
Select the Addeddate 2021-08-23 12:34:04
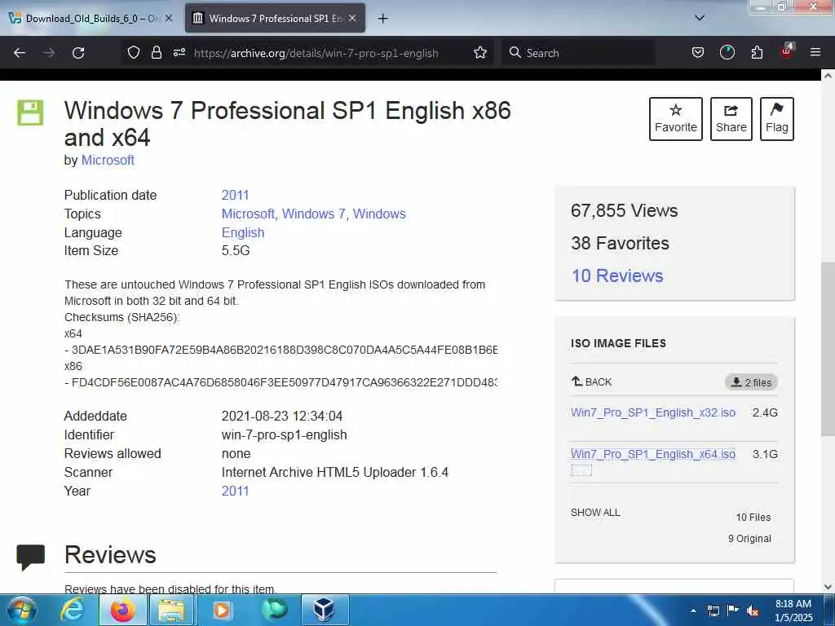click(x=282, y=417)
